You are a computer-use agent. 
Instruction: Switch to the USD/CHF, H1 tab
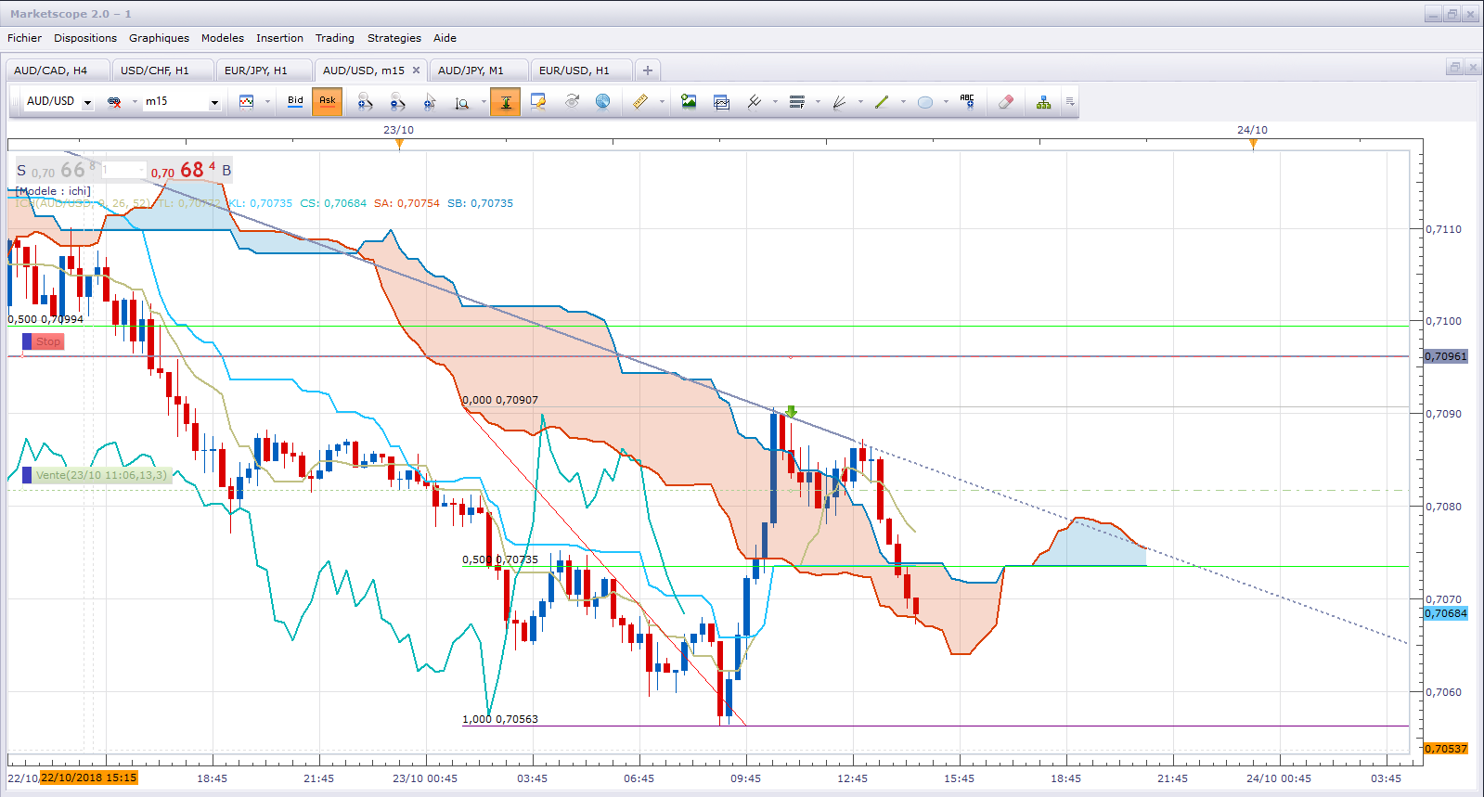162,71
